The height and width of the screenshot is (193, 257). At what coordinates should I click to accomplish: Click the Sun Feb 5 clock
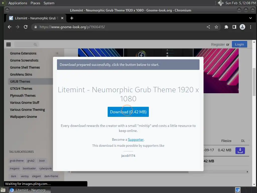240,3
